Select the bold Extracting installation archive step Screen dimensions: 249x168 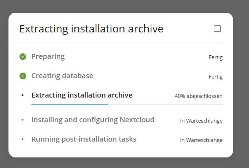[82, 95]
